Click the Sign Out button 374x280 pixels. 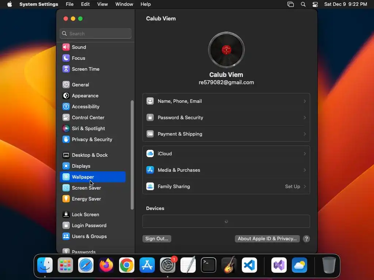coord(157,238)
